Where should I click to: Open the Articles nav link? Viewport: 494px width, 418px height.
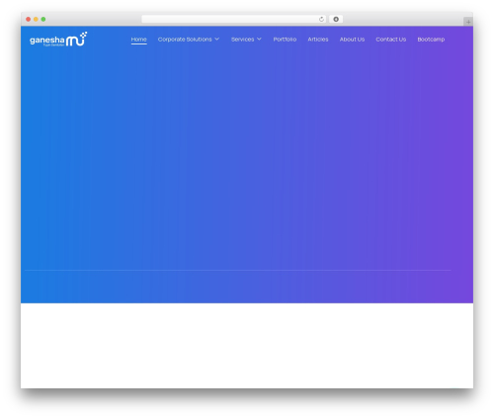tap(318, 40)
